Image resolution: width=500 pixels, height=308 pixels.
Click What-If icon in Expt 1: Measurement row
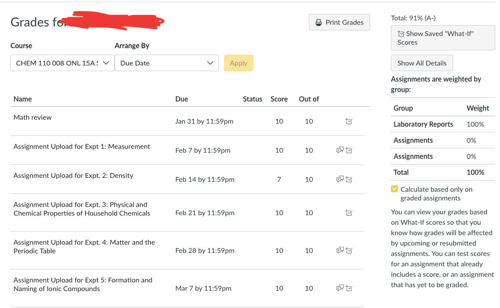[x=349, y=150]
